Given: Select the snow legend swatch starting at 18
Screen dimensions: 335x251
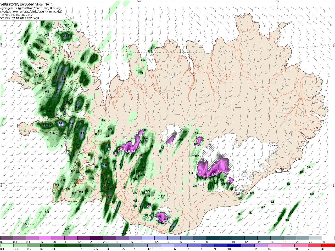Looking at the screenshot, I should coord(290,238).
